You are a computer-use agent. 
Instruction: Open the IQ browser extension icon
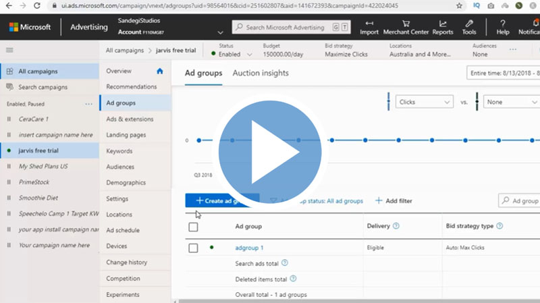(477, 5)
